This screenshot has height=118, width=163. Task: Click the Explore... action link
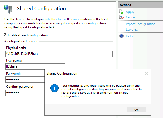point(132,29)
